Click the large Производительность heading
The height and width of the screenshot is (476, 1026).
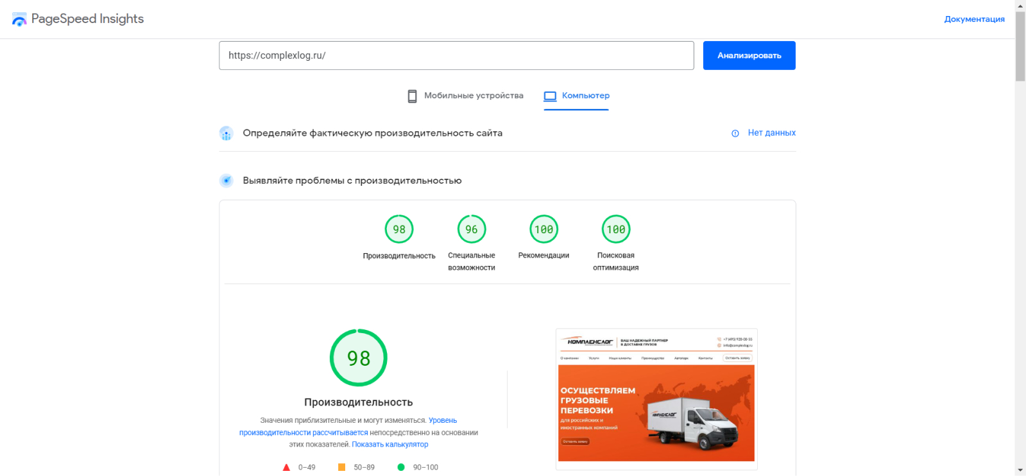tap(359, 402)
